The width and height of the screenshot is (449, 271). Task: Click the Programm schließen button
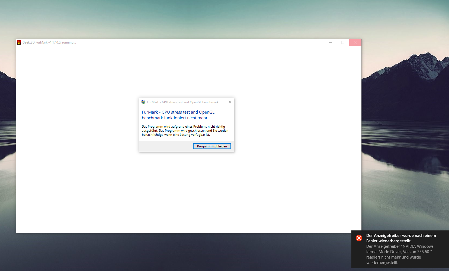click(212, 146)
